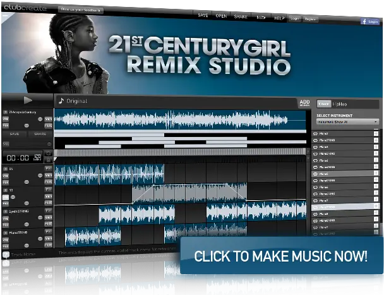Image resolution: width=384 pixels, height=295 pixels.
Task: Open the Select Instrument dropdown
Action: tap(347, 121)
